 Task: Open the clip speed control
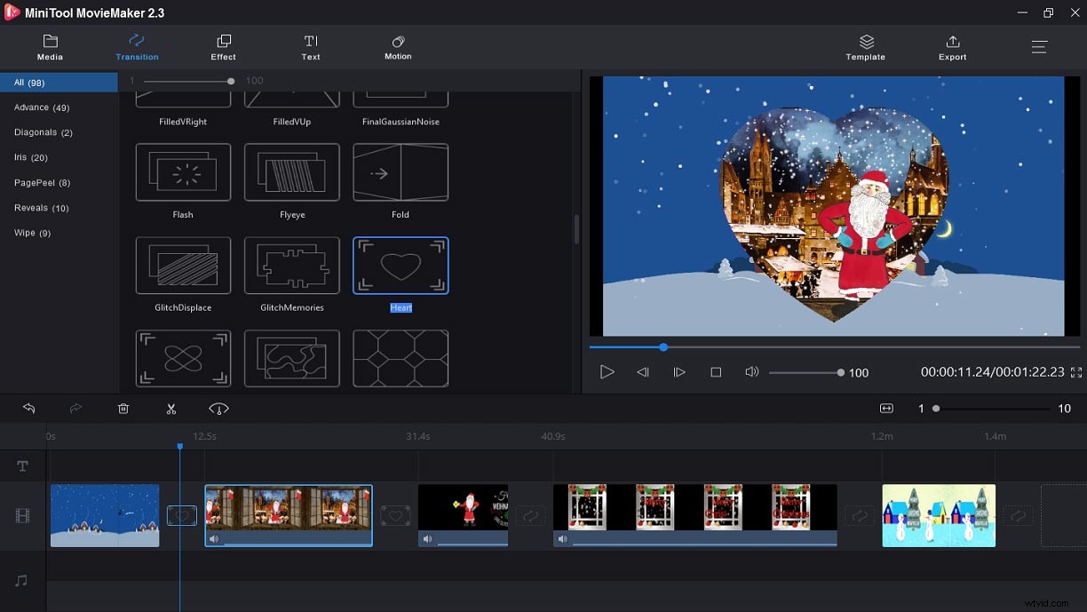click(x=218, y=409)
